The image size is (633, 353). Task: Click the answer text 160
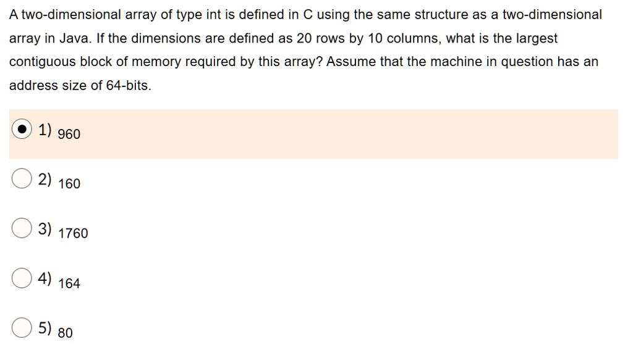pyautogui.click(x=69, y=184)
